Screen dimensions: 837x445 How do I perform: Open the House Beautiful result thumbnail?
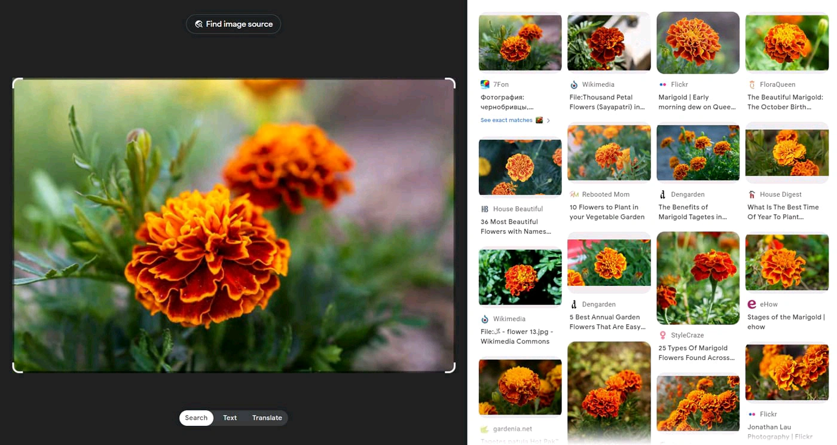520,167
